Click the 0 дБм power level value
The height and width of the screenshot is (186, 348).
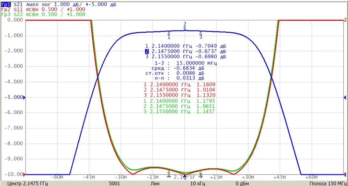point(242,183)
